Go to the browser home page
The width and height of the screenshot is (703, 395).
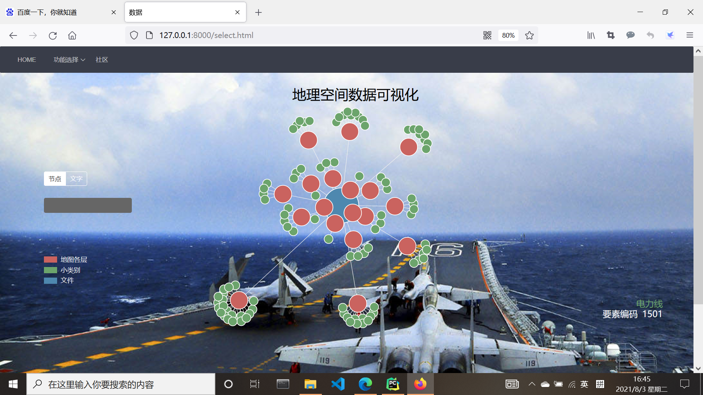pos(72,35)
